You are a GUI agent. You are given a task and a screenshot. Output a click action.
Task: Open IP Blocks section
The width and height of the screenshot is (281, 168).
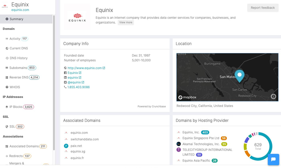click(x=16, y=107)
